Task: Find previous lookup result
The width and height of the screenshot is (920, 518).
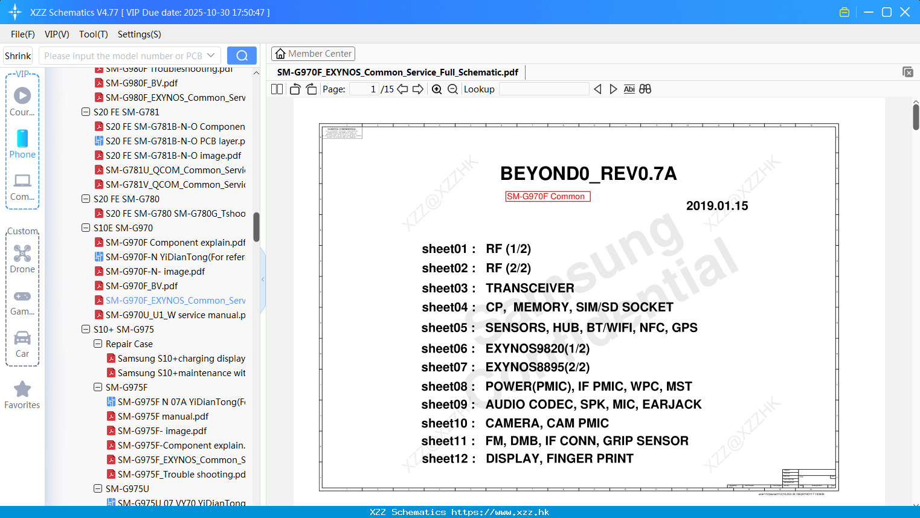Action: [597, 89]
